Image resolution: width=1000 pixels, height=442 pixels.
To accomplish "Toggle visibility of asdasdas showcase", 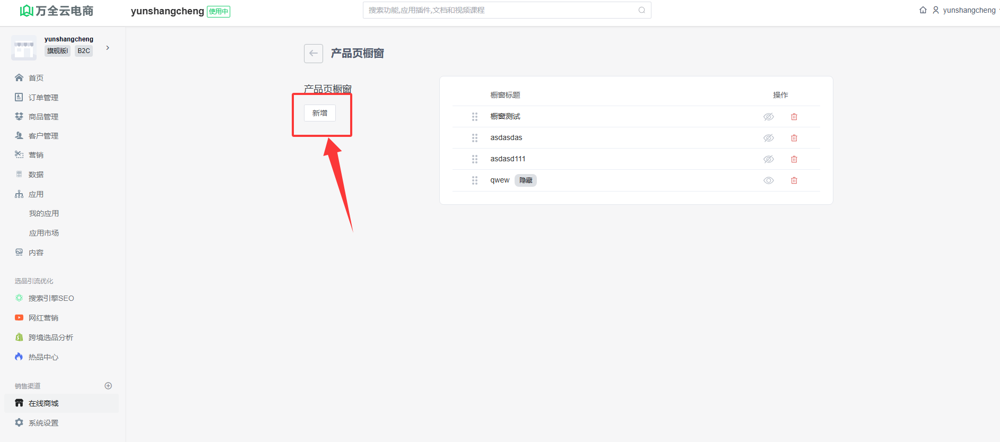I will point(768,138).
